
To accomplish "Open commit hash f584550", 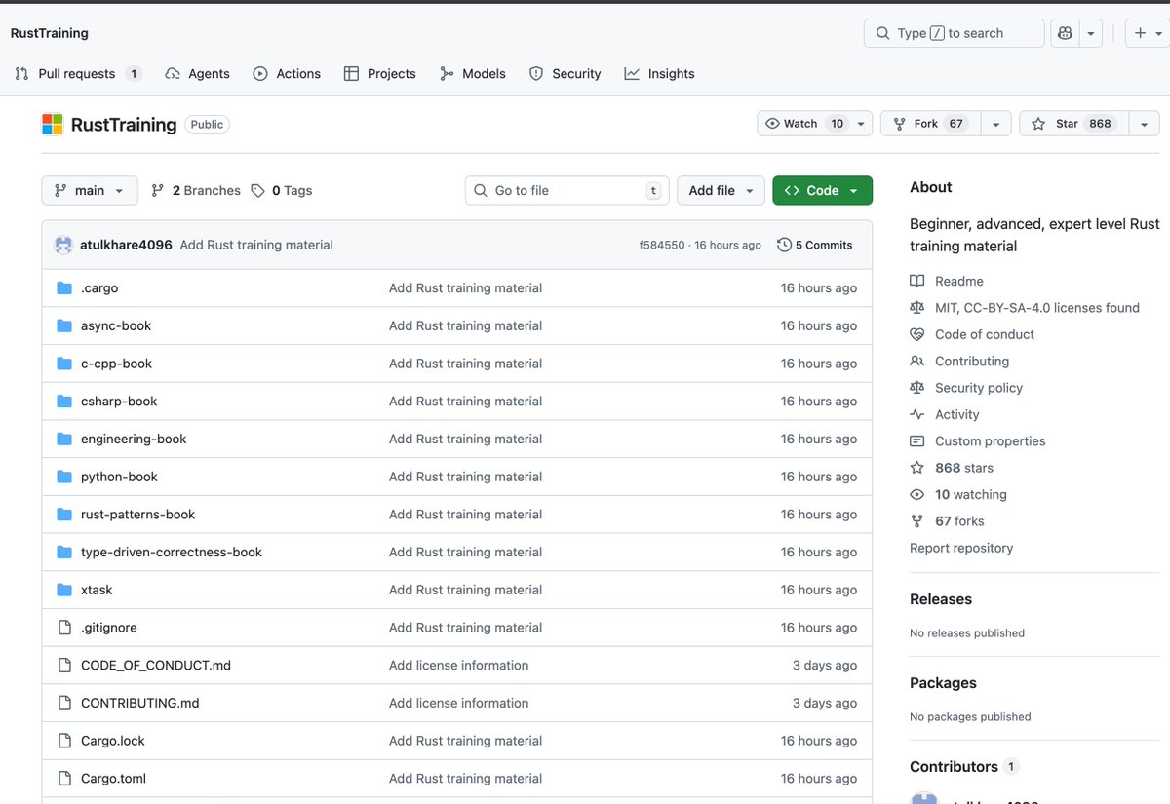I will click(662, 246).
